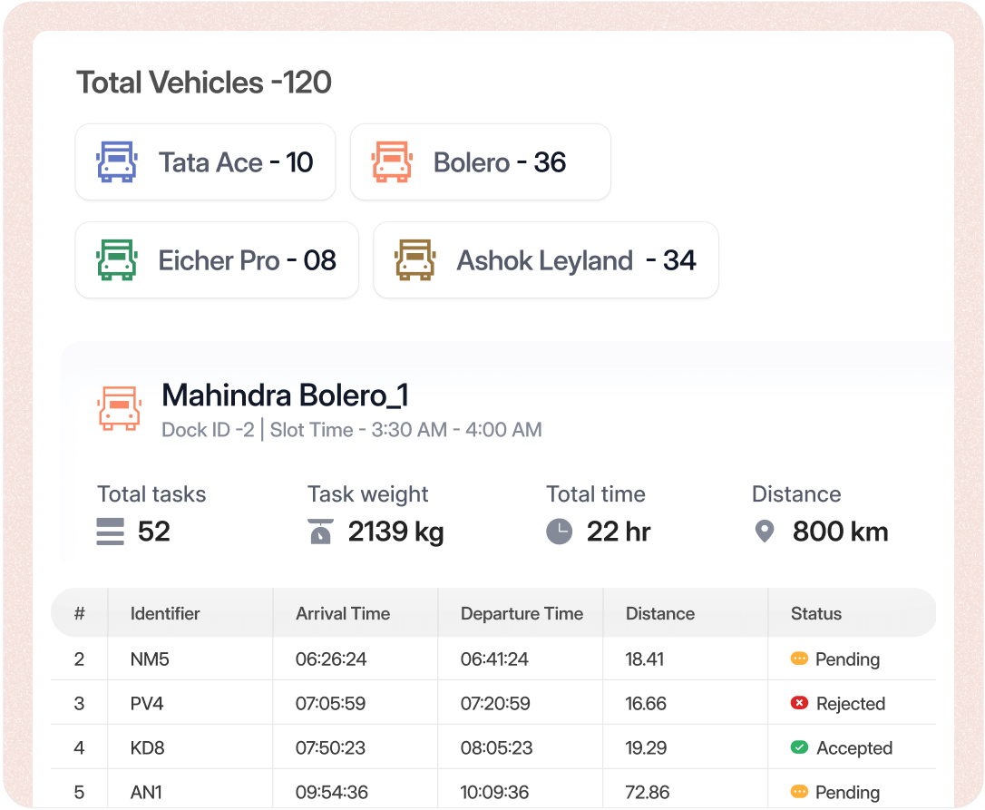Click the Pending label in AN1 row
The height and width of the screenshot is (810, 985).
coord(847,793)
